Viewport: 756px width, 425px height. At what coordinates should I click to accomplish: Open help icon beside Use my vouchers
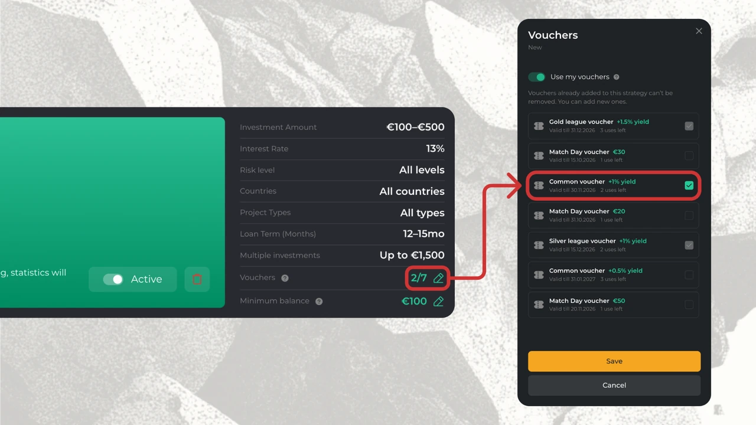click(616, 77)
